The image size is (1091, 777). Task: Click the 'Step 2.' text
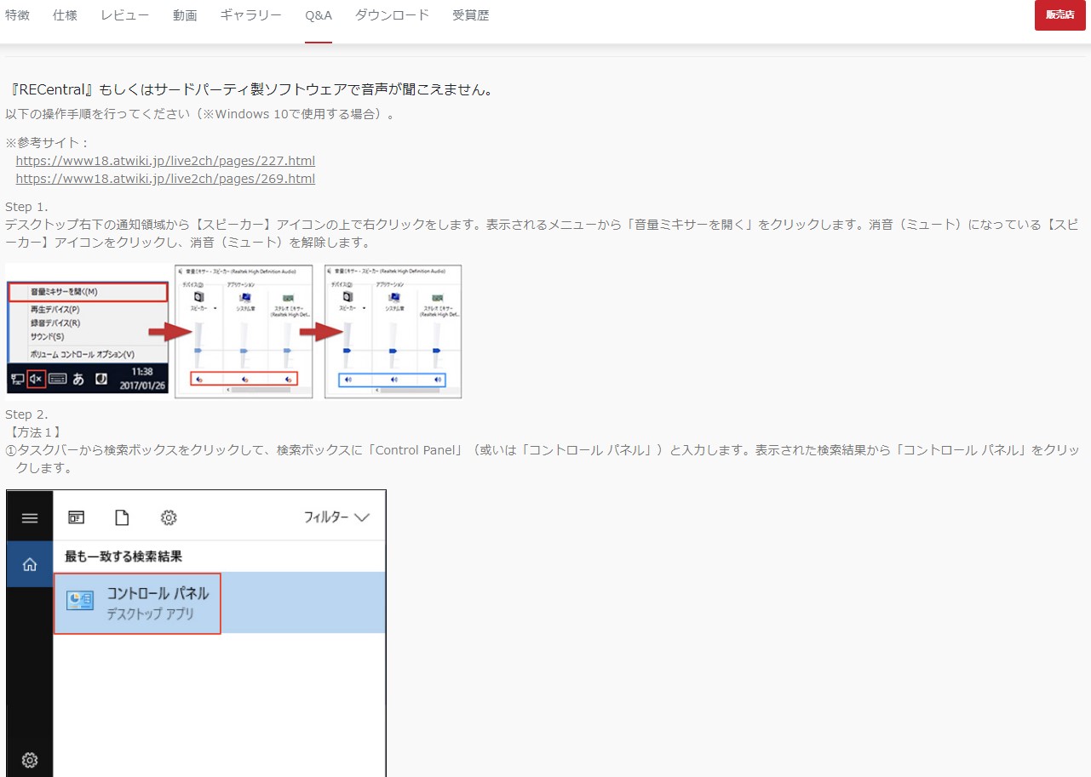tap(26, 414)
